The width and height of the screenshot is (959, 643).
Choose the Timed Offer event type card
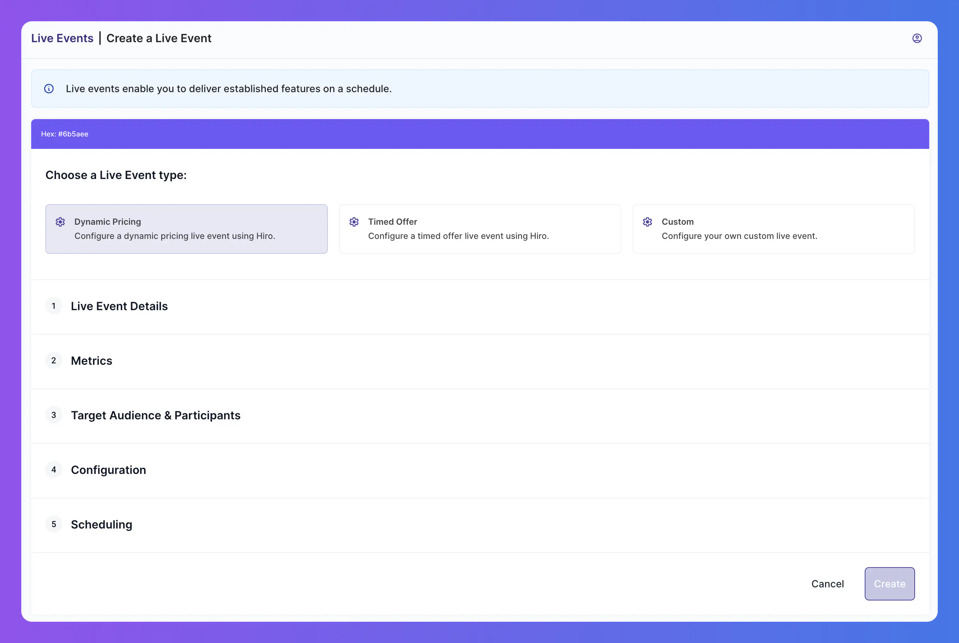tap(480, 229)
